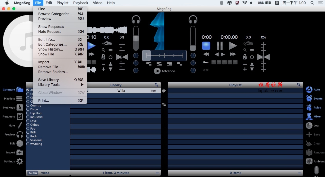Choose Find from the File menu

60,9
